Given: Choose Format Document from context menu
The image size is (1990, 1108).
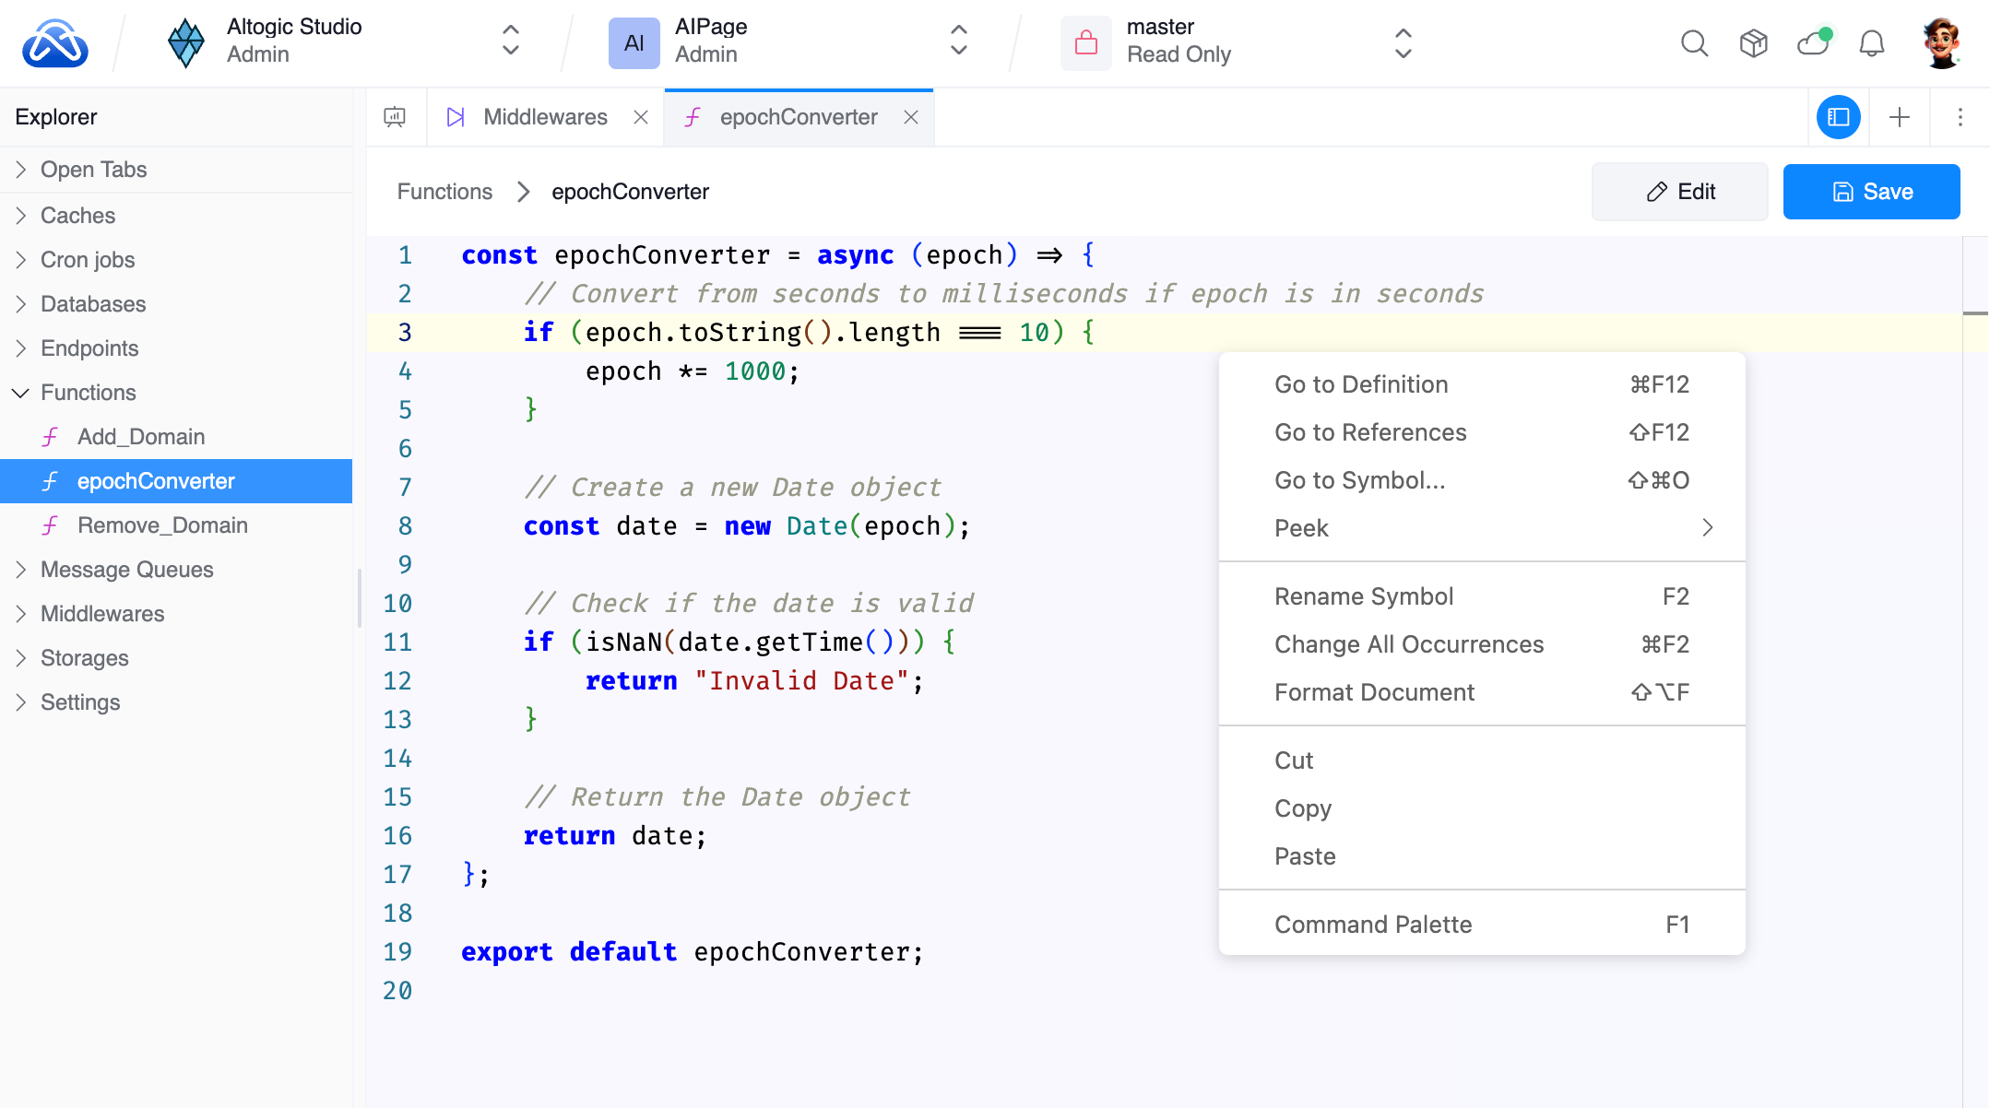Looking at the screenshot, I should tap(1374, 692).
